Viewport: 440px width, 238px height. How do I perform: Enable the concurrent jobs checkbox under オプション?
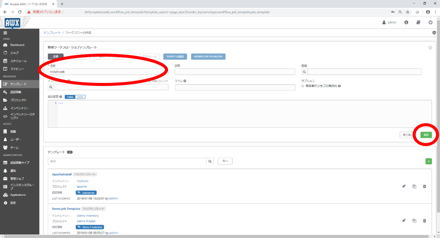303,86
